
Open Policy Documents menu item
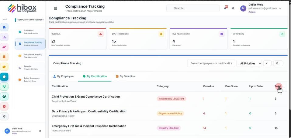click(30, 79)
